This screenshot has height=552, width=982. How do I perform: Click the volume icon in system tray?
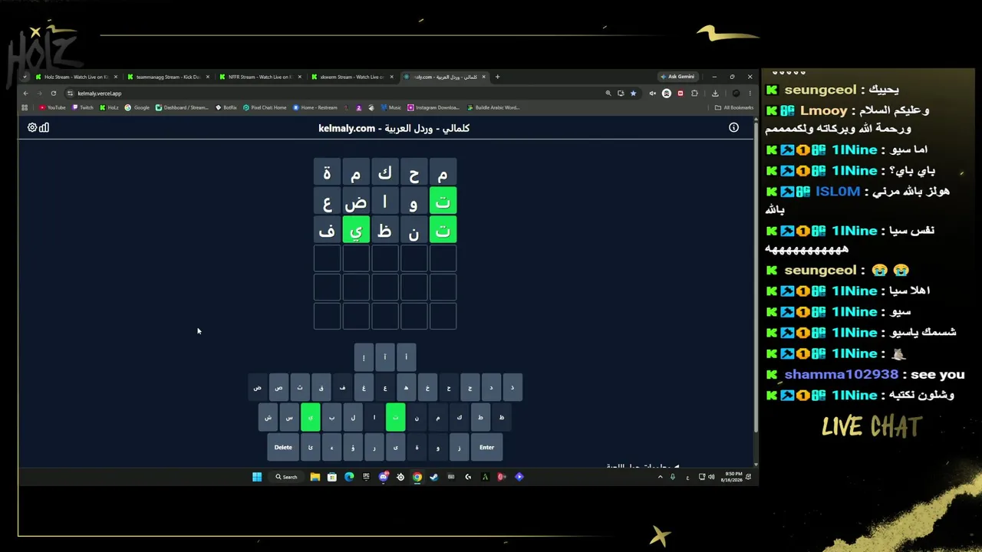[711, 477]
